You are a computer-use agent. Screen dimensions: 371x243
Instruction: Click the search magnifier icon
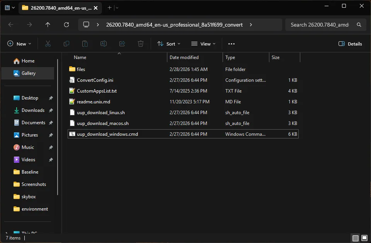[x=359, y=25]
